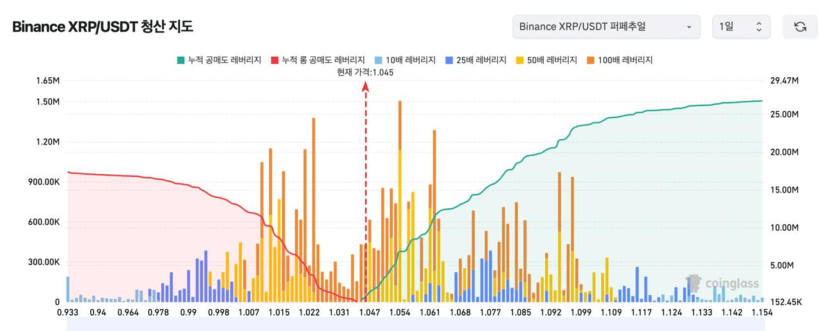Toggle the 25배 레버리지 legend item

(475, 60)
